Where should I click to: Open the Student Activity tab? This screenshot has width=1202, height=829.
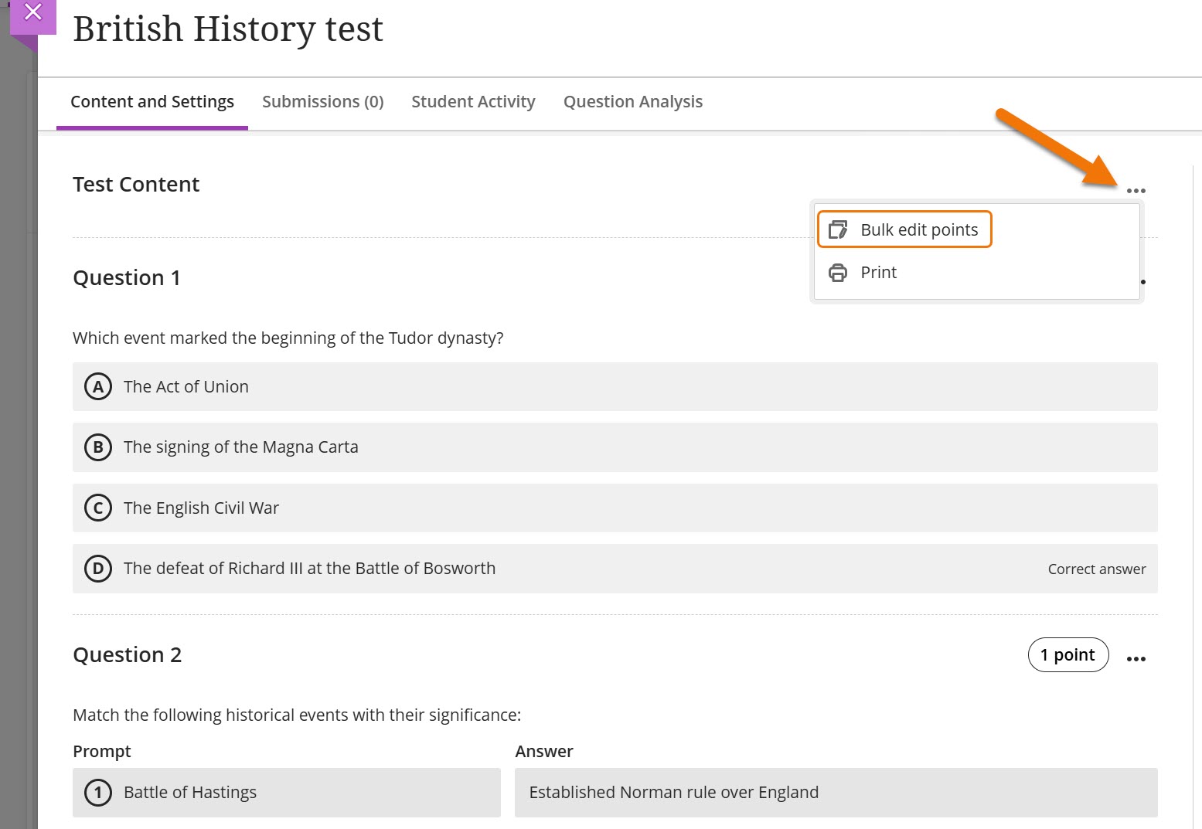point(473,102)
